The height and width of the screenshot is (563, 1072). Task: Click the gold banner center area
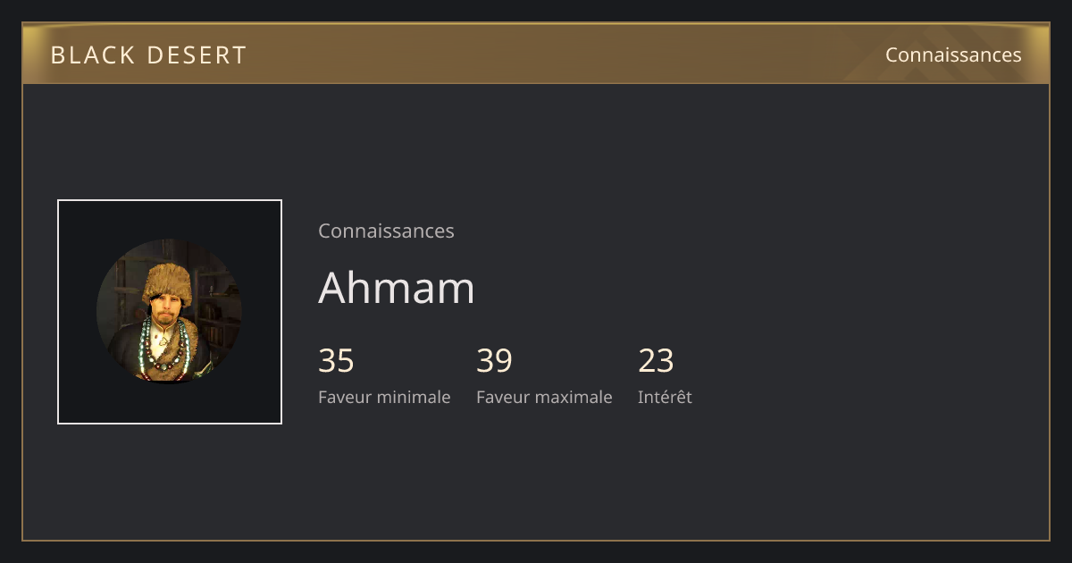pyautogui.click(x=536, y=54)
